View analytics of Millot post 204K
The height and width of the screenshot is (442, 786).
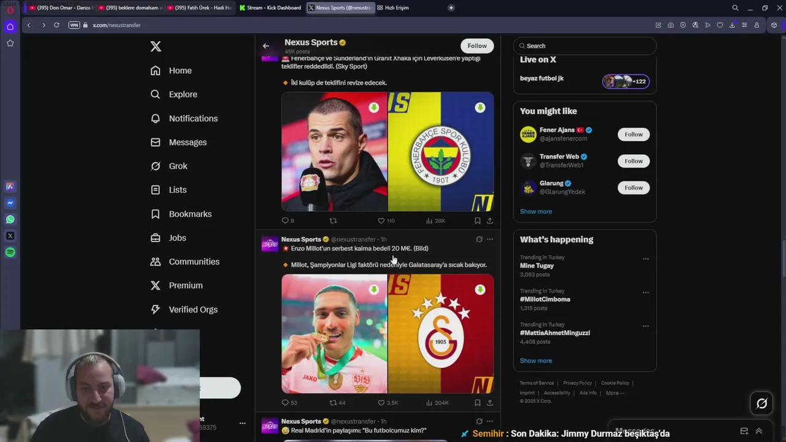pyautogui.click(x=437, y=403)
